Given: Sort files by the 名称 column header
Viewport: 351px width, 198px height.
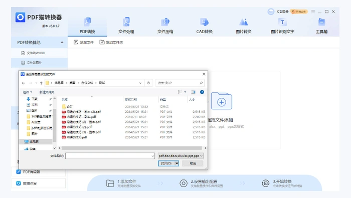Looking at the screenshot, I should (65, 99).
